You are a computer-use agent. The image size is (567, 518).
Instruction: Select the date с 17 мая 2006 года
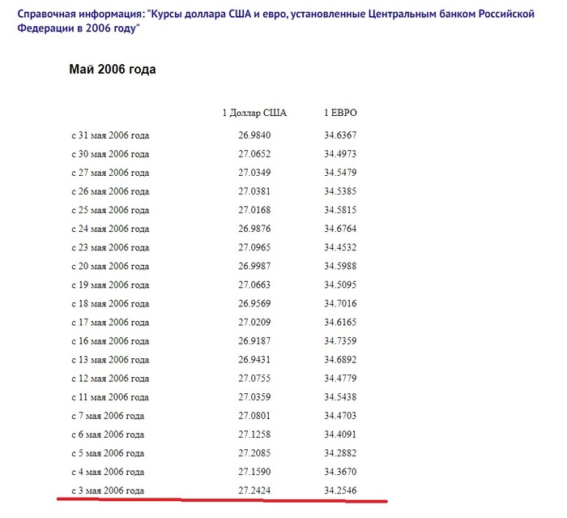point(110,323)
